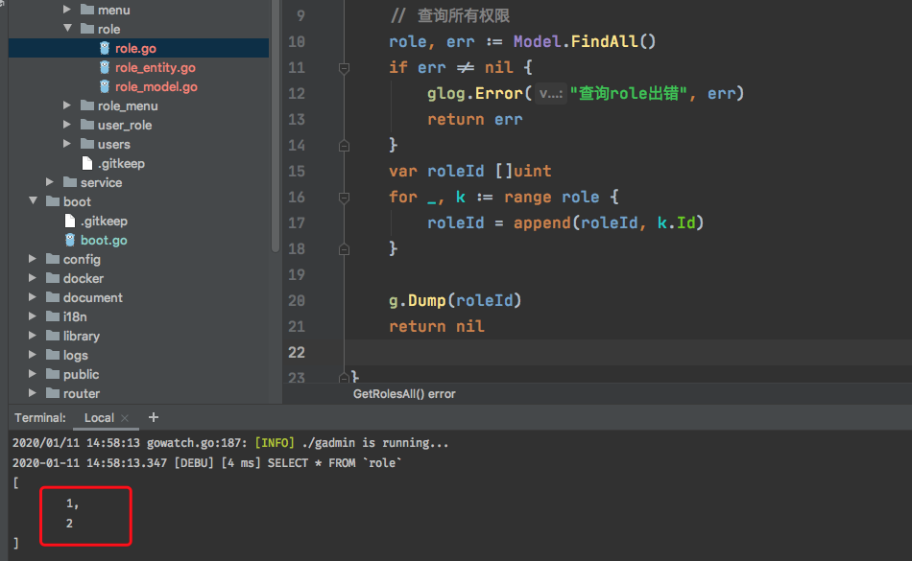Click the config folder icon

tap(53, 258)
